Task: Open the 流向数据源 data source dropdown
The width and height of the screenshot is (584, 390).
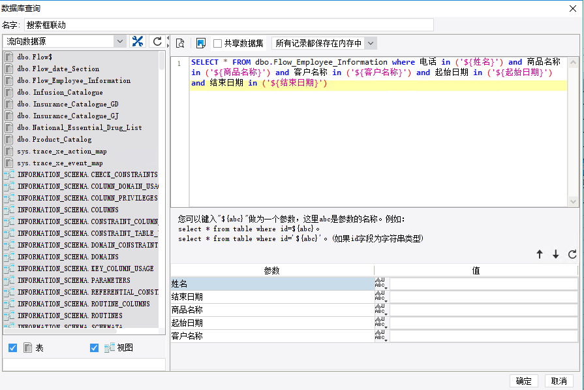Action: (120, 41)
